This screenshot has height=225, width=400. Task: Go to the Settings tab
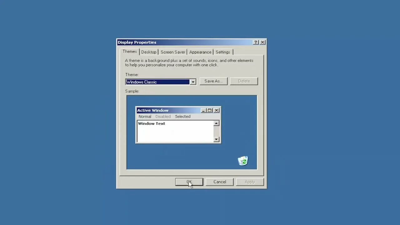pos(223,52)
